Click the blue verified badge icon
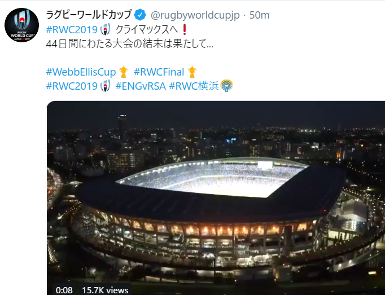Screen dimensions: 385x295 (140, 15)
